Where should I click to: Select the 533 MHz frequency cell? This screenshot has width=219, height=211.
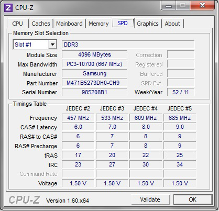coord(112,118)
